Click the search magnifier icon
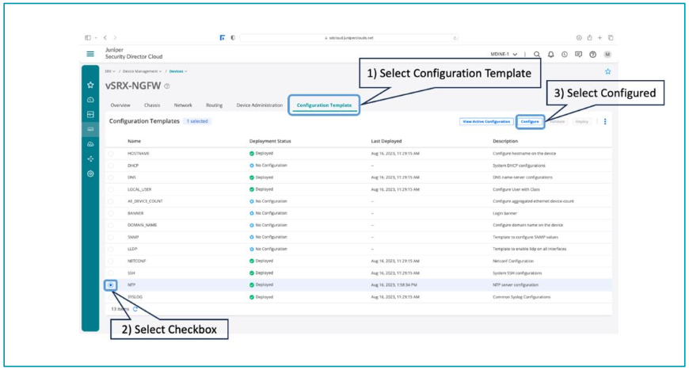 click(x=536, y=55)
